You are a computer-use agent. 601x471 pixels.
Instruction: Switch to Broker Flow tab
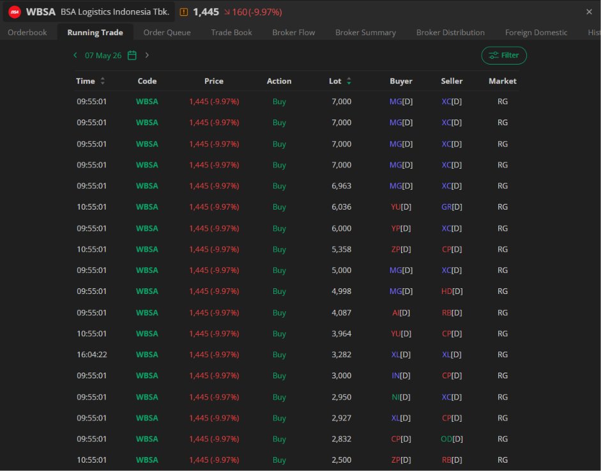pyautogui.click(x=294, y=33)
